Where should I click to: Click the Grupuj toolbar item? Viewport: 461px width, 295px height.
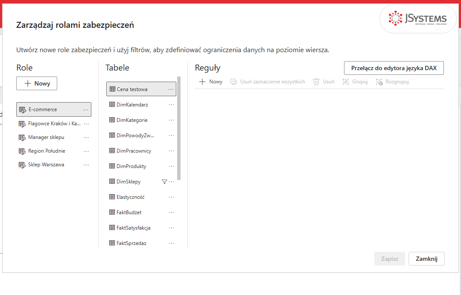355,82
